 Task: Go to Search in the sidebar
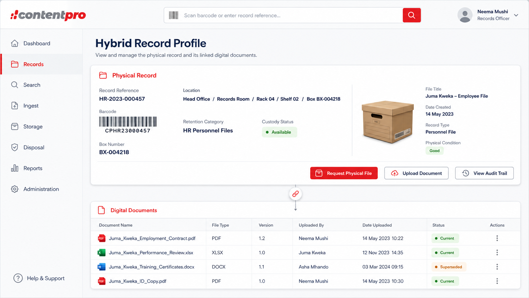click(x=41, y=85)
